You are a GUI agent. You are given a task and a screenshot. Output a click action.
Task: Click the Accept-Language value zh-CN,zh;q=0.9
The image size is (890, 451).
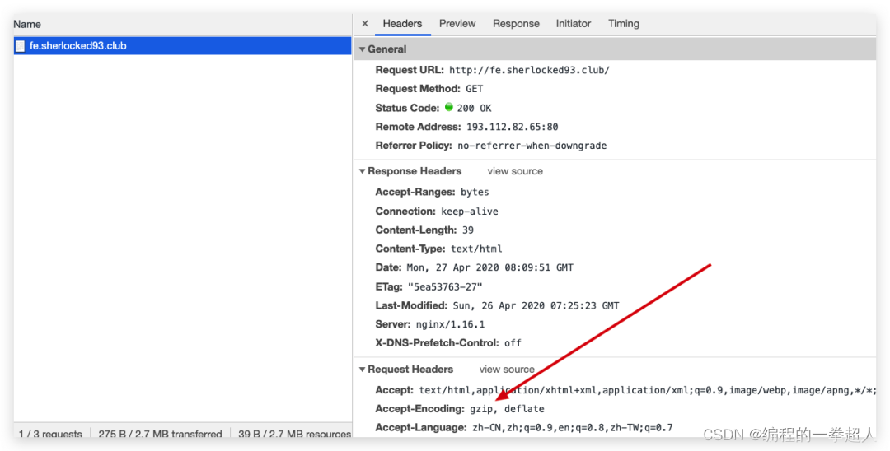pyautogui.click(x=573, y=428)
